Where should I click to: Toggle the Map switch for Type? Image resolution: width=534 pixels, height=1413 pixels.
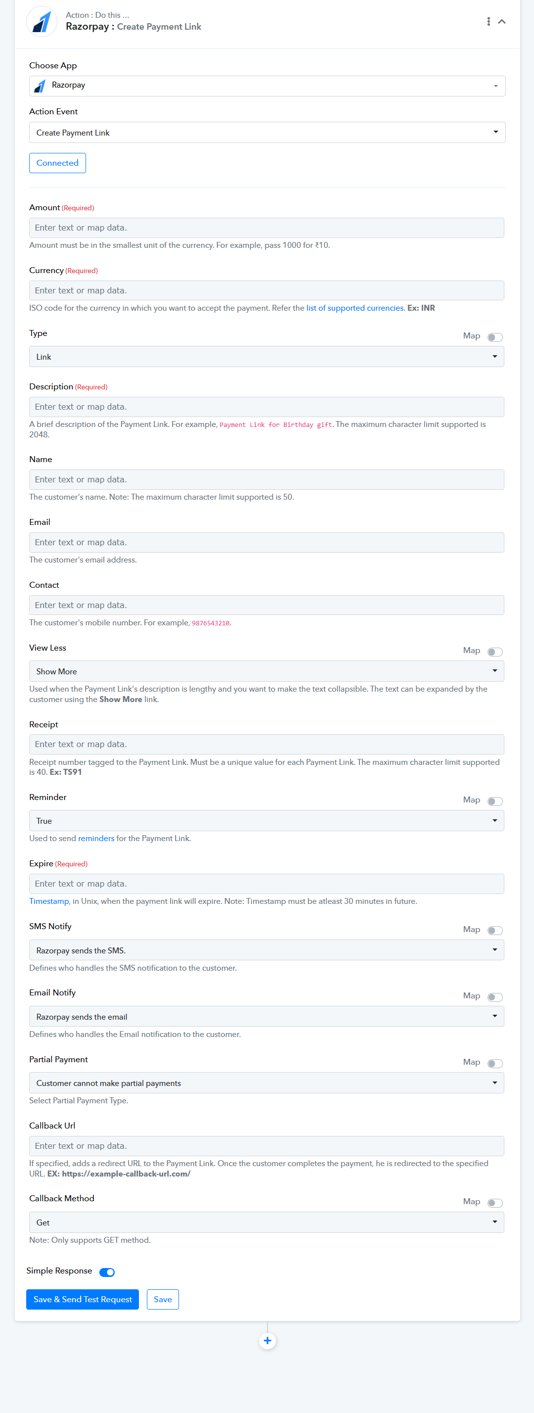click(x=495, y=337)
